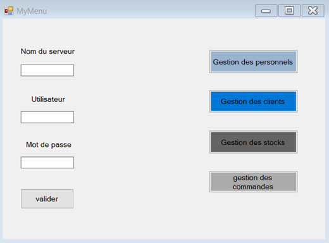Open Gestion des clients
This screenshot has width=329, height=243.
click(253, 101)
